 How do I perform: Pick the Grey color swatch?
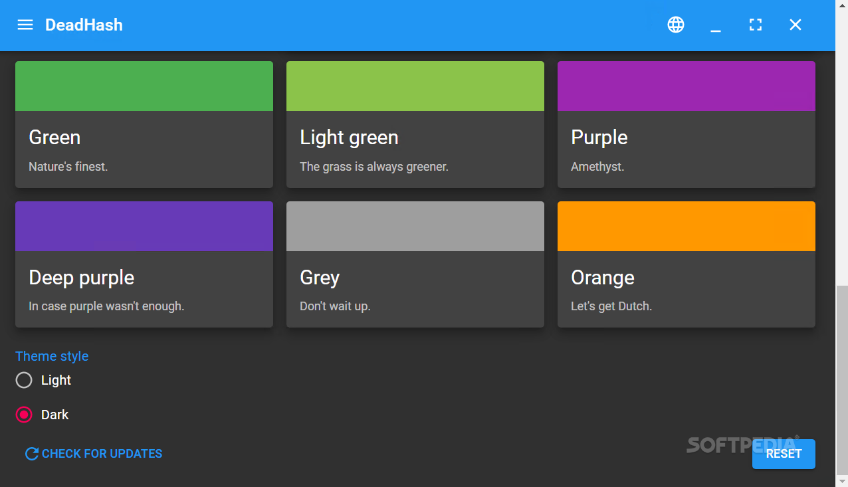[415, 227]
